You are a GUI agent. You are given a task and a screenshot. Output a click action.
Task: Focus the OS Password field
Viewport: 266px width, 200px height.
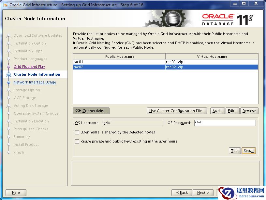pos(225,123)
